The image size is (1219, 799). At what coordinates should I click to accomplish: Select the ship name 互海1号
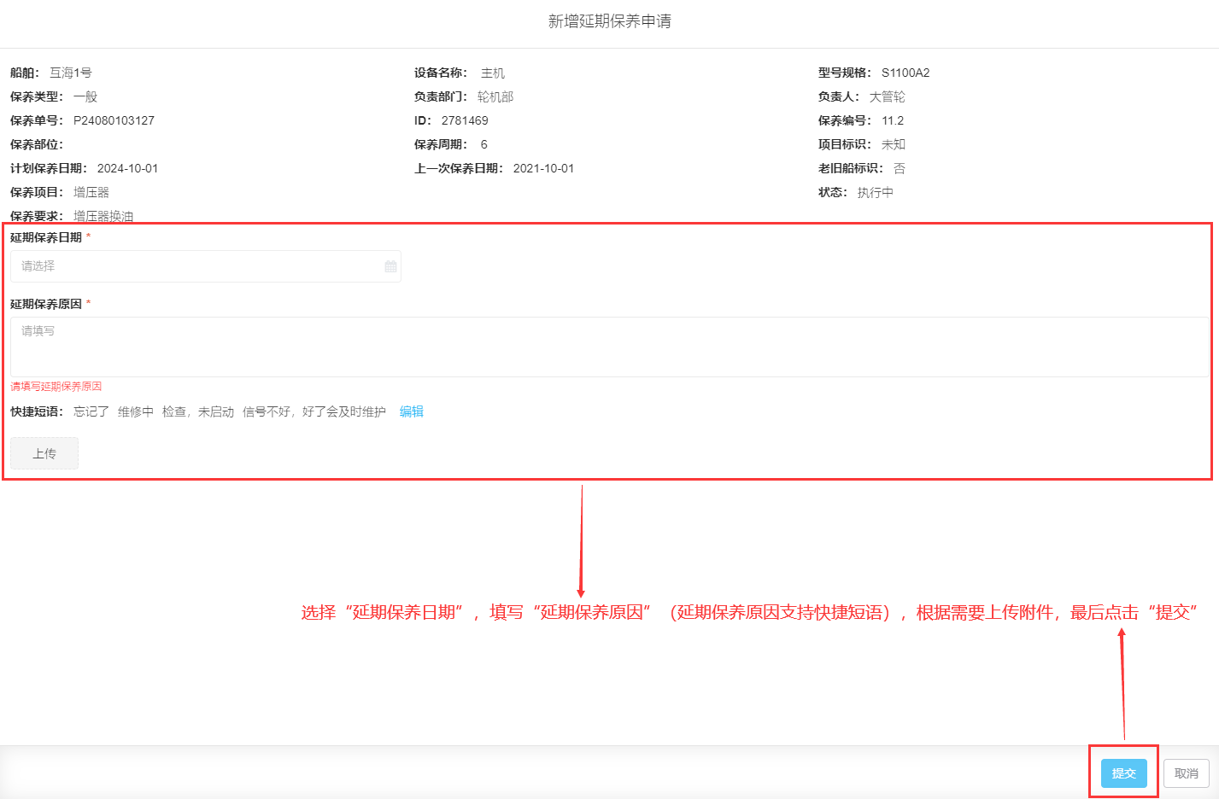[x=71, y=73]
